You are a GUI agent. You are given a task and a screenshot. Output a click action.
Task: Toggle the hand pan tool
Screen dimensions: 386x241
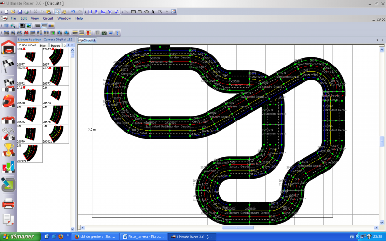pos(64,11)
